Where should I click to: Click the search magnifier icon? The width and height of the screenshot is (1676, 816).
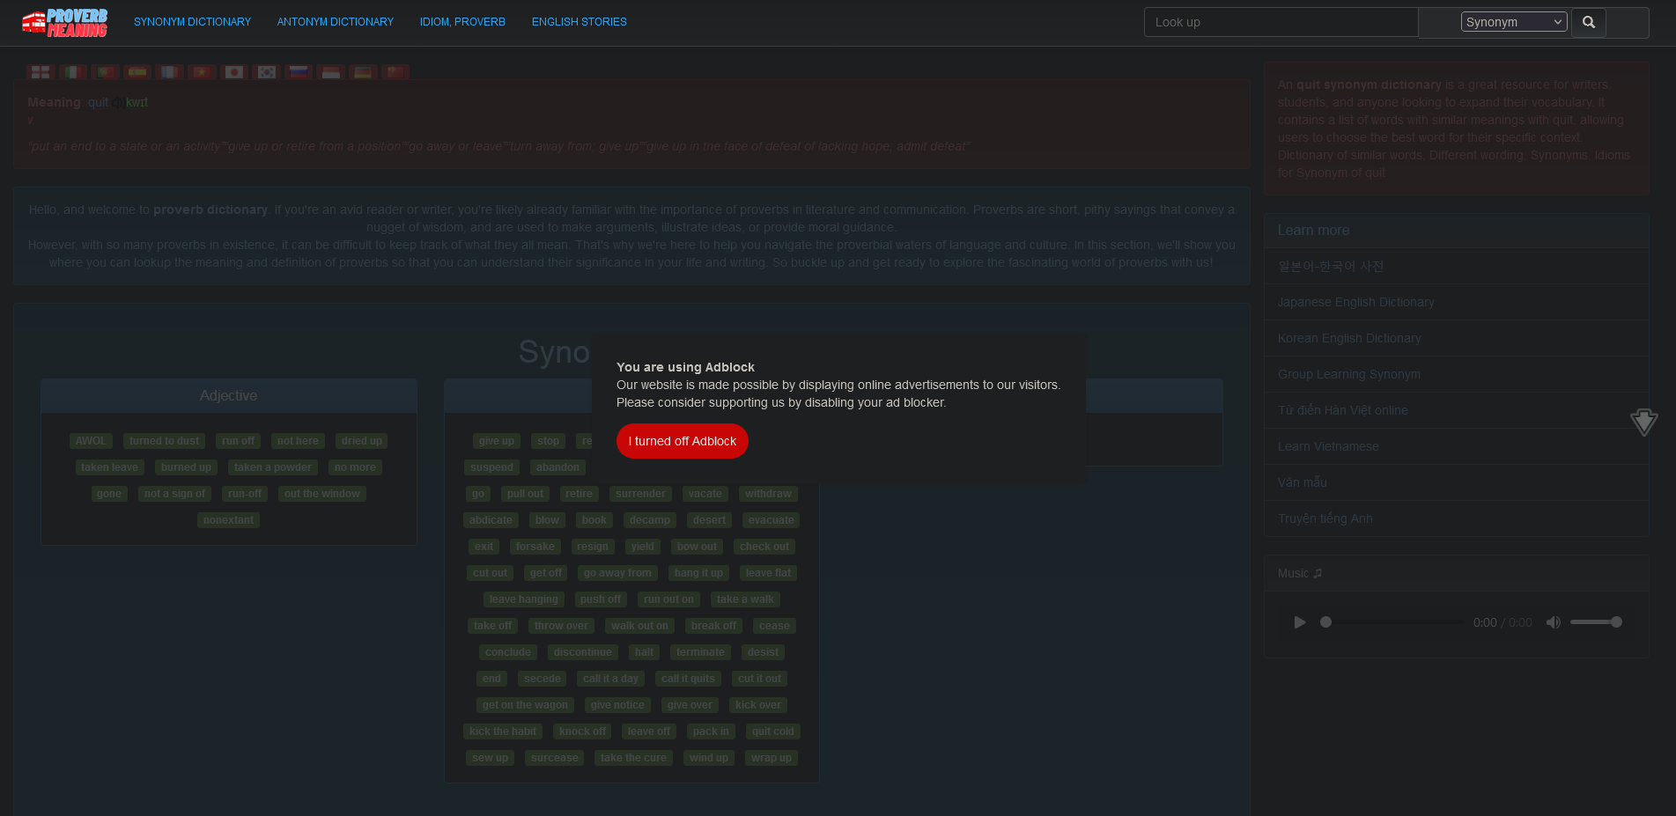tap(1588, 22)
